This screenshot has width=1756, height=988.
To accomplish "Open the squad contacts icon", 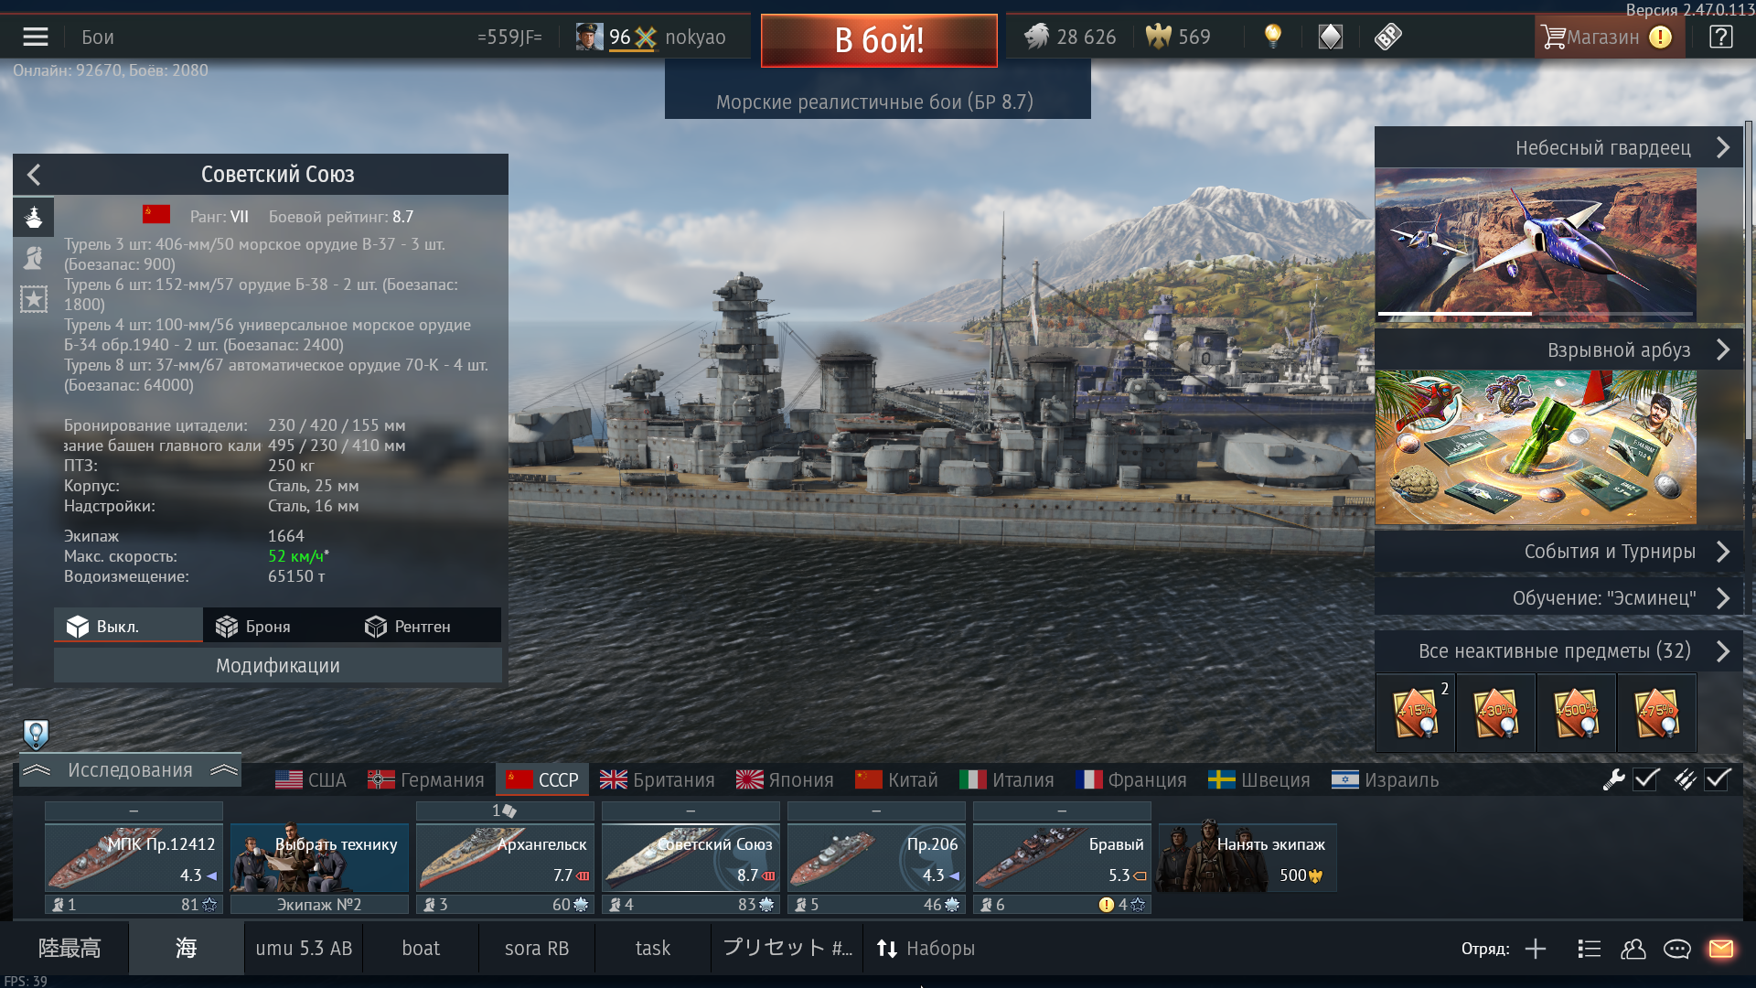I will click(1633, 949).
